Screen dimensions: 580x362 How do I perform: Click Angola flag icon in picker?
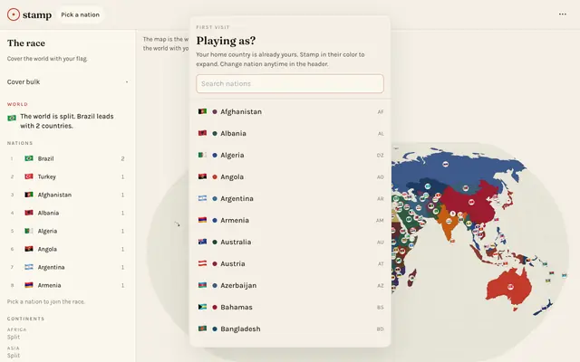tap(202, 176)
